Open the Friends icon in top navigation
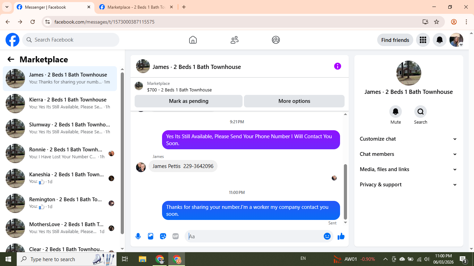 235,40
